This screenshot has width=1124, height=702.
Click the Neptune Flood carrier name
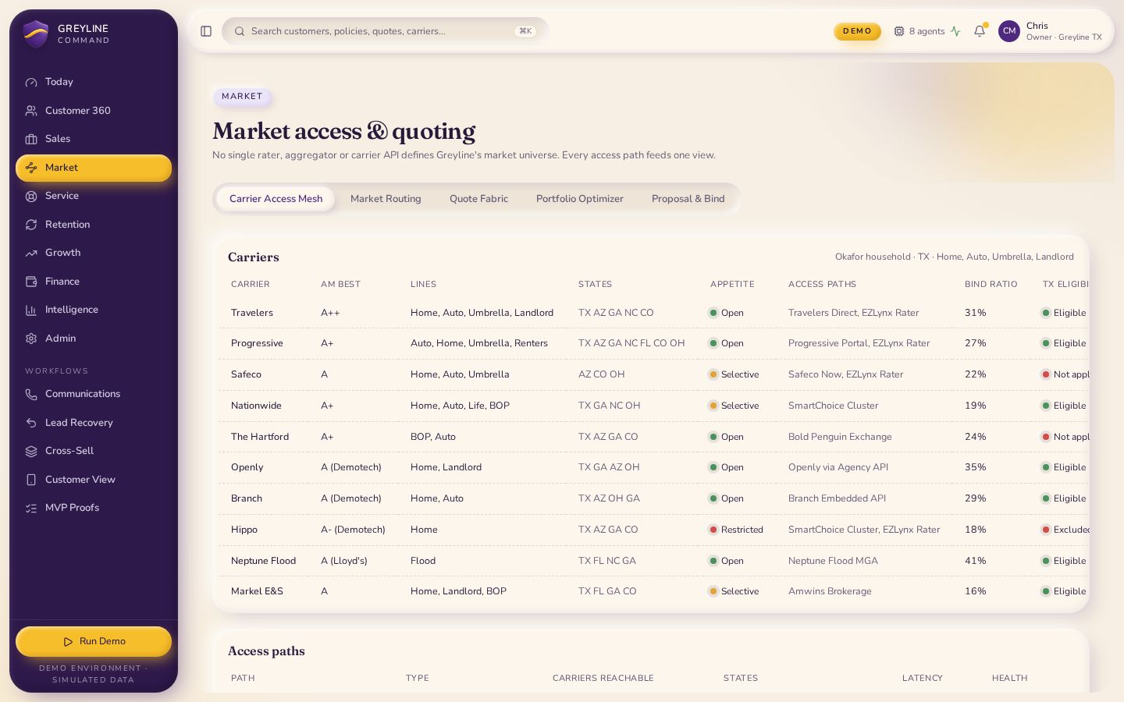coord(263,561)
